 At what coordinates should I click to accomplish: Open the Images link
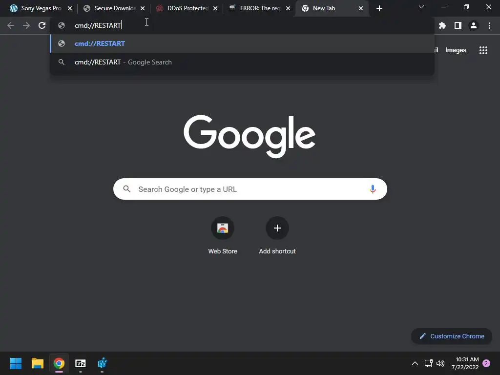click(x=456, y=50)
